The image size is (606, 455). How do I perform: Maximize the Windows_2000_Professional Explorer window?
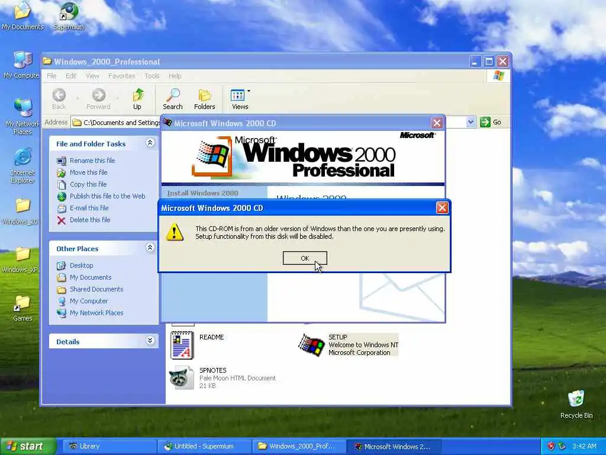488,62
